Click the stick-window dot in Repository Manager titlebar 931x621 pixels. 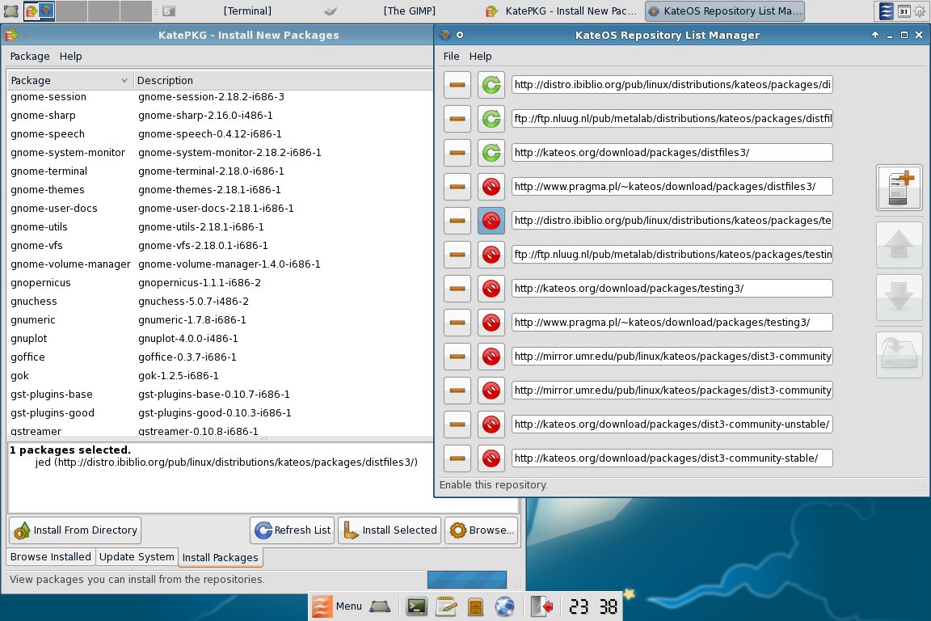pos(460,35)
